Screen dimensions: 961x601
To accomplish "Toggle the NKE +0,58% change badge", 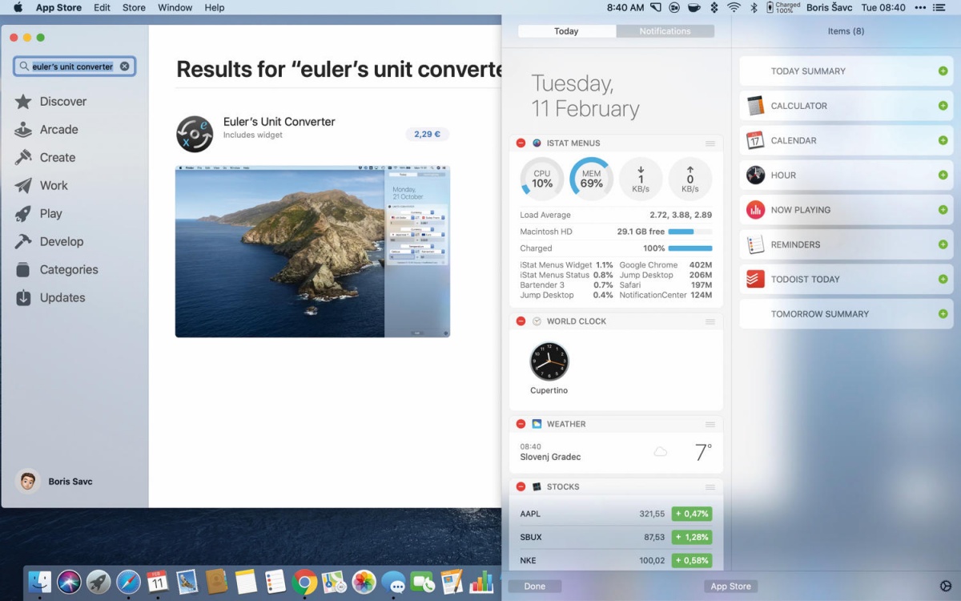I will pyautogui.click(x=692, y=561).
